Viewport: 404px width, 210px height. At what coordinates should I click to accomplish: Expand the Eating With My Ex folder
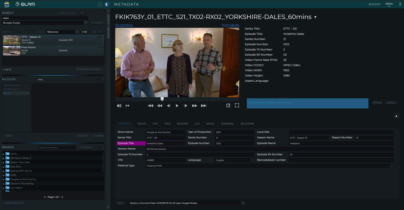pos(3,171)
